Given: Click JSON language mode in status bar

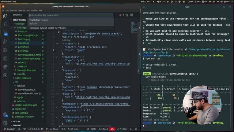Looking at the screenshot, I should pos(93,129).
